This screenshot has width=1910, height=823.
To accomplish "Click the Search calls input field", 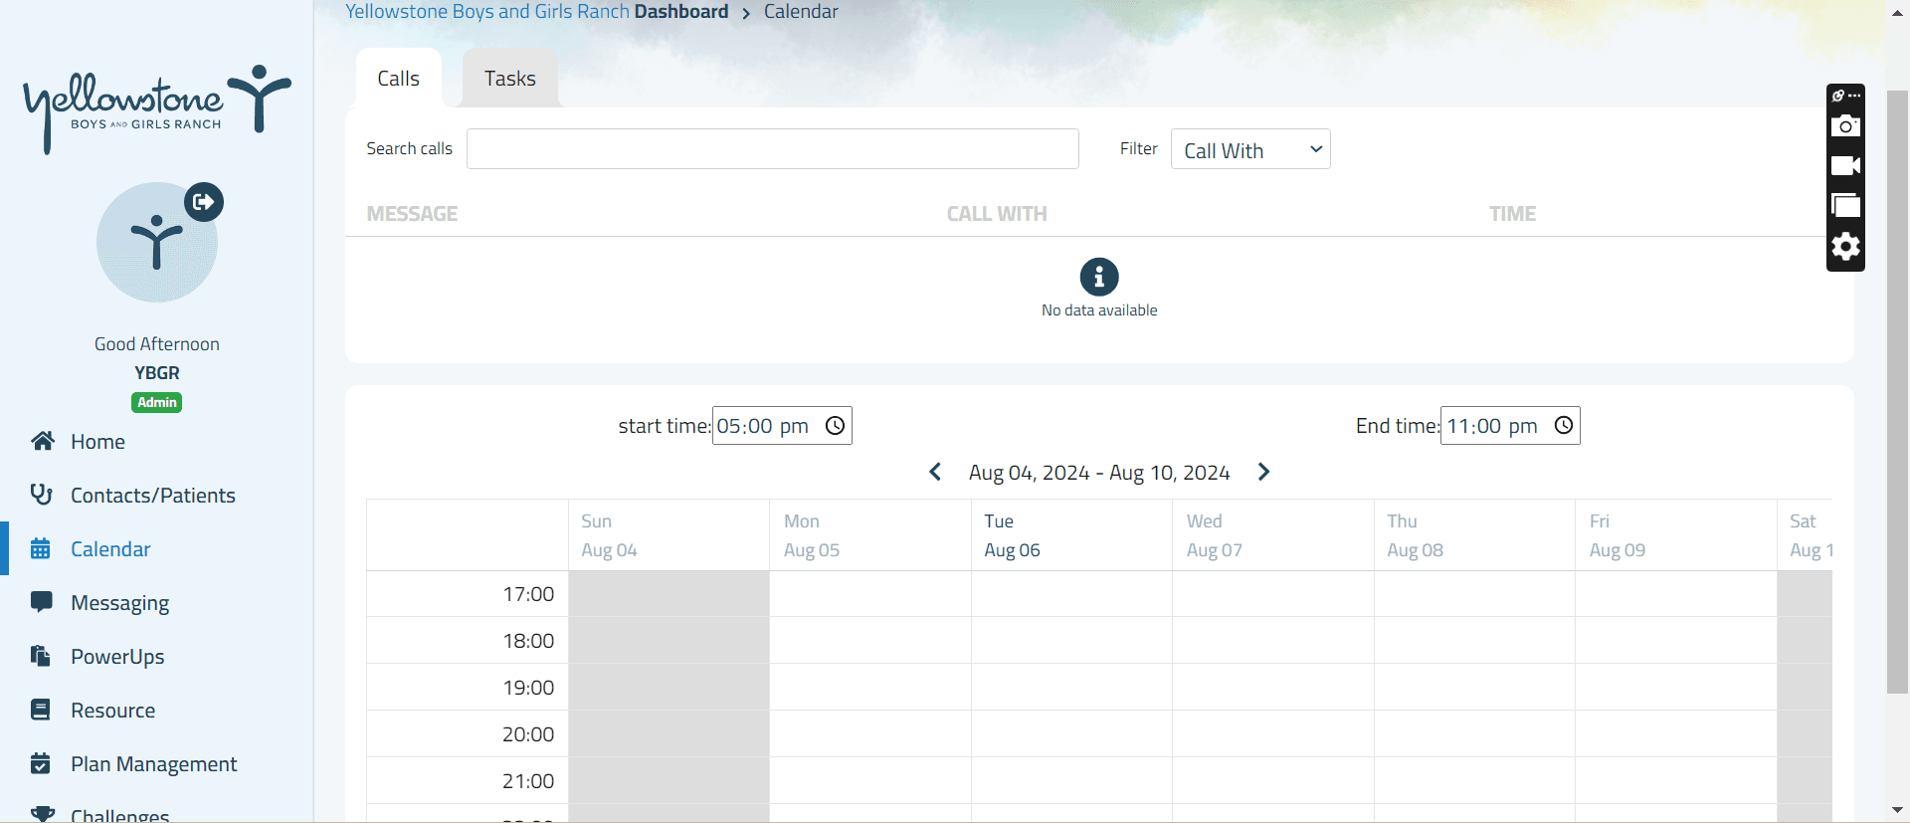I will tap(772, 149).
